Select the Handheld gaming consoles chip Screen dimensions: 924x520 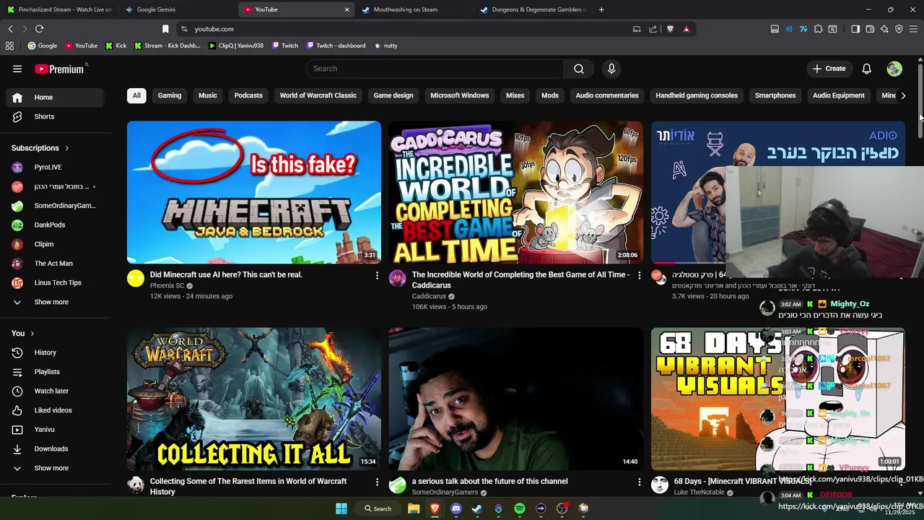click(x=697, y=95)
